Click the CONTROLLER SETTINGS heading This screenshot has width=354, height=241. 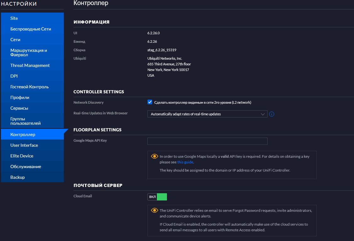pos(99,92)
